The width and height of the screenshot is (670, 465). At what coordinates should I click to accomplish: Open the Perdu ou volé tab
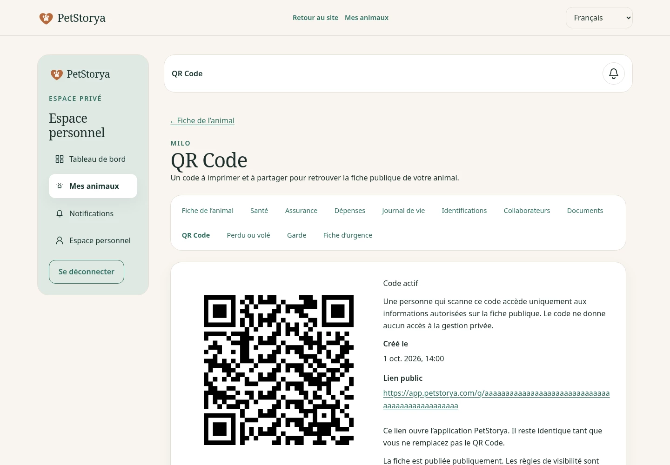point(248,235)
